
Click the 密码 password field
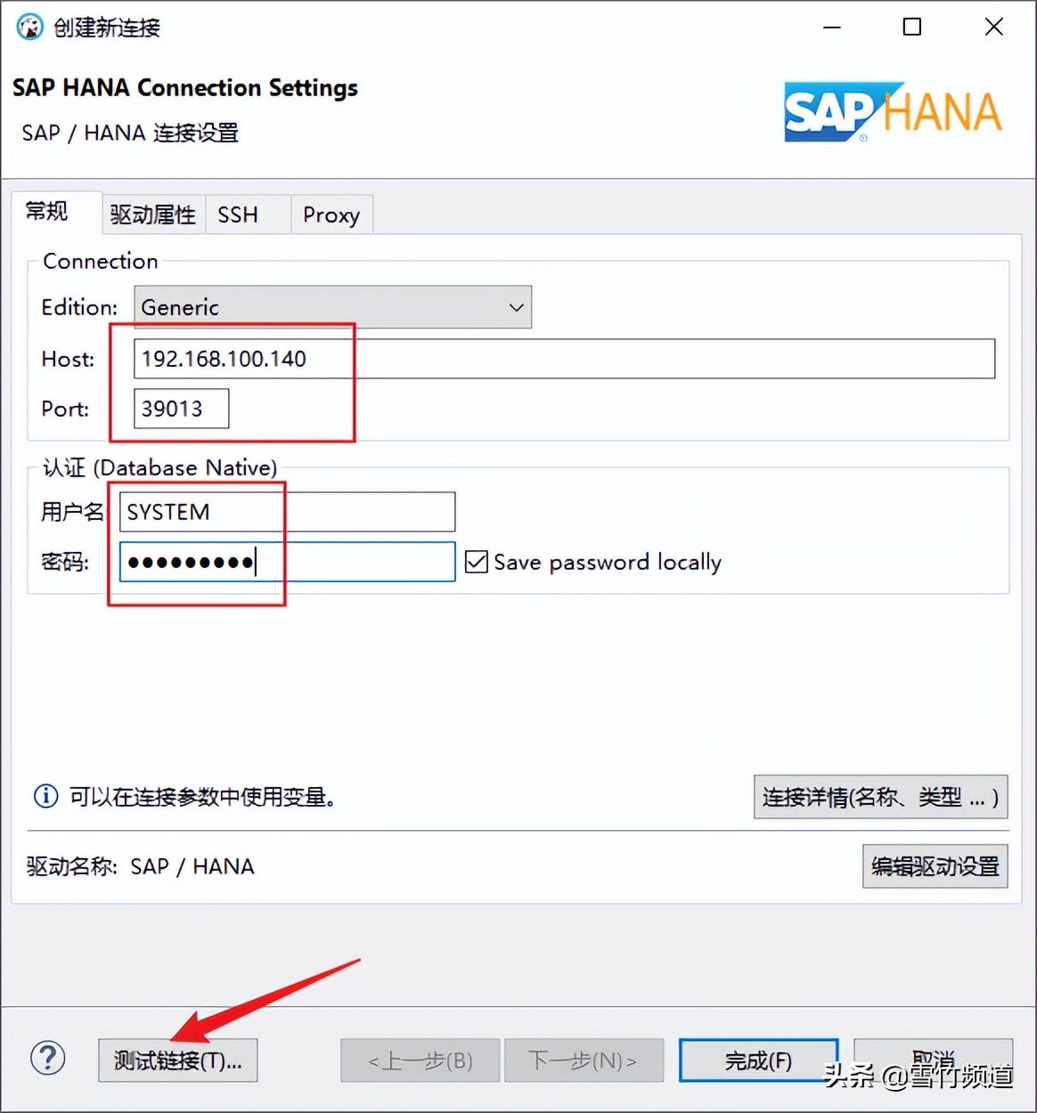pyautogui.click(x=287, y=562)
